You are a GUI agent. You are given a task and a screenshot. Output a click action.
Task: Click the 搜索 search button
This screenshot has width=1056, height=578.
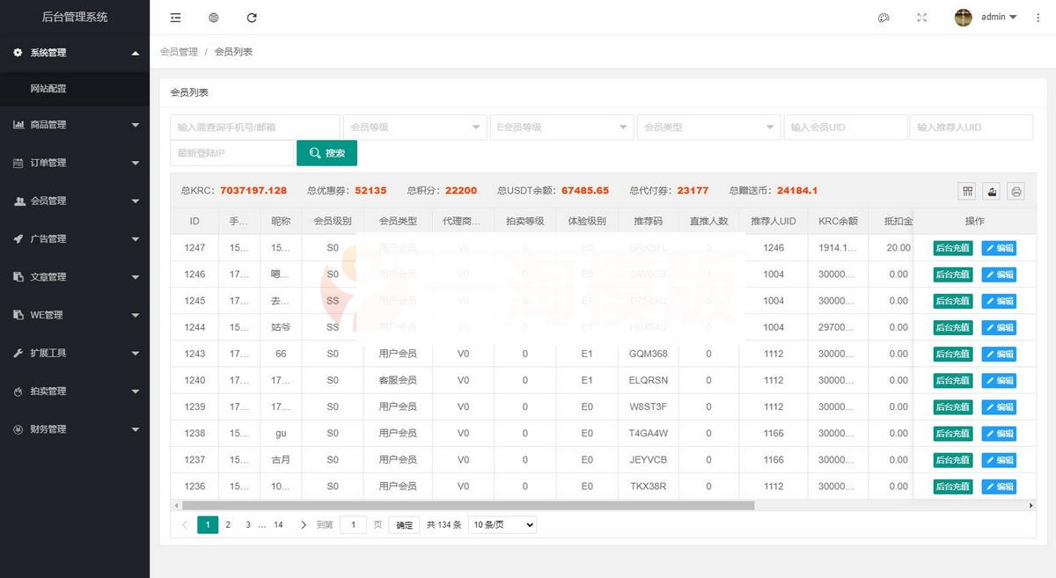pos(326,153)
